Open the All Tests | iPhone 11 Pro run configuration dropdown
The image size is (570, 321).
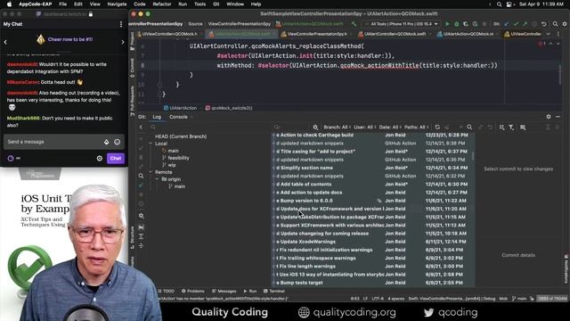pos(402,24)
